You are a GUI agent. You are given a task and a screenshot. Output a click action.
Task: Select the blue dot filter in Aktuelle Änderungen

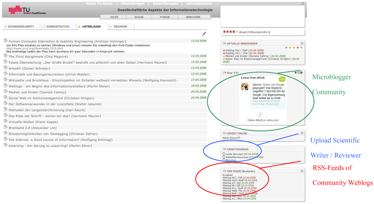point(286,47)
